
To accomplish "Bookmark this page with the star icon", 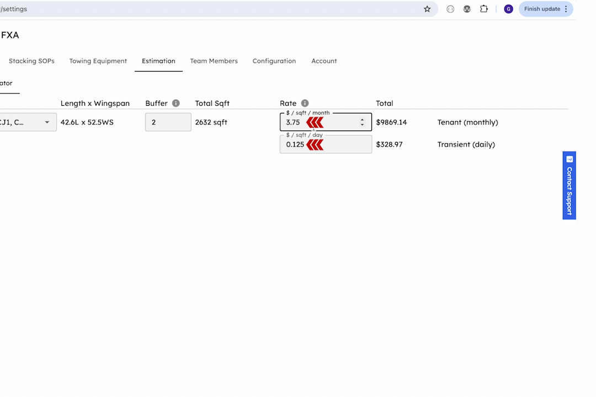I will (x=427, y=9).
